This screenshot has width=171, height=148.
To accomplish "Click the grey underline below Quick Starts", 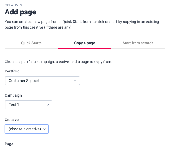I will [31, 48].
